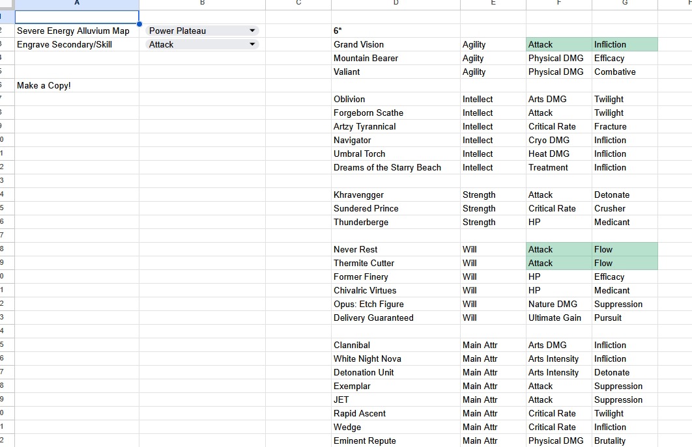Select the 'Oblivion' cell
The height and width of the screenshot is (447, 692).
pos(396,99)
